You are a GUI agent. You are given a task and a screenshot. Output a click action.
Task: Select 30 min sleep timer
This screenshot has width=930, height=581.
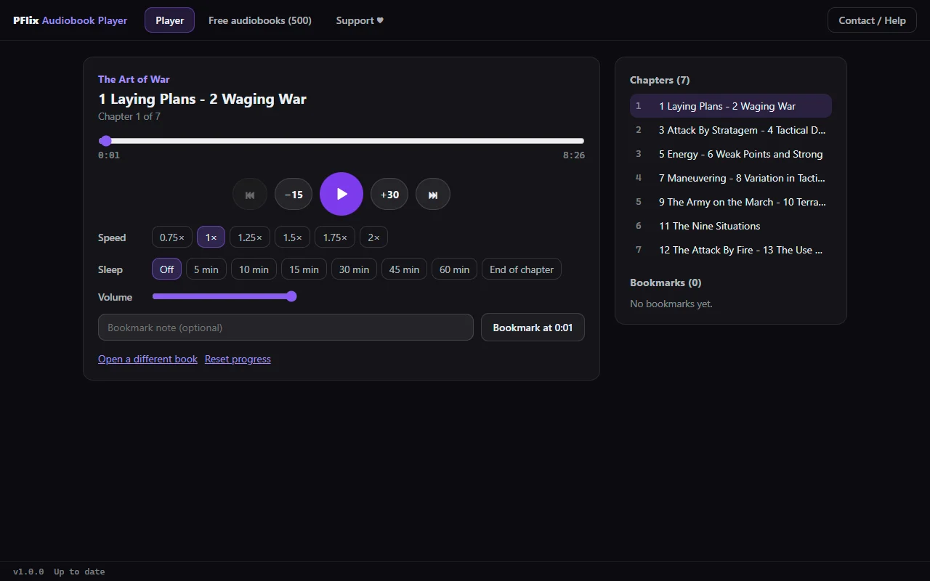(354, 269)
